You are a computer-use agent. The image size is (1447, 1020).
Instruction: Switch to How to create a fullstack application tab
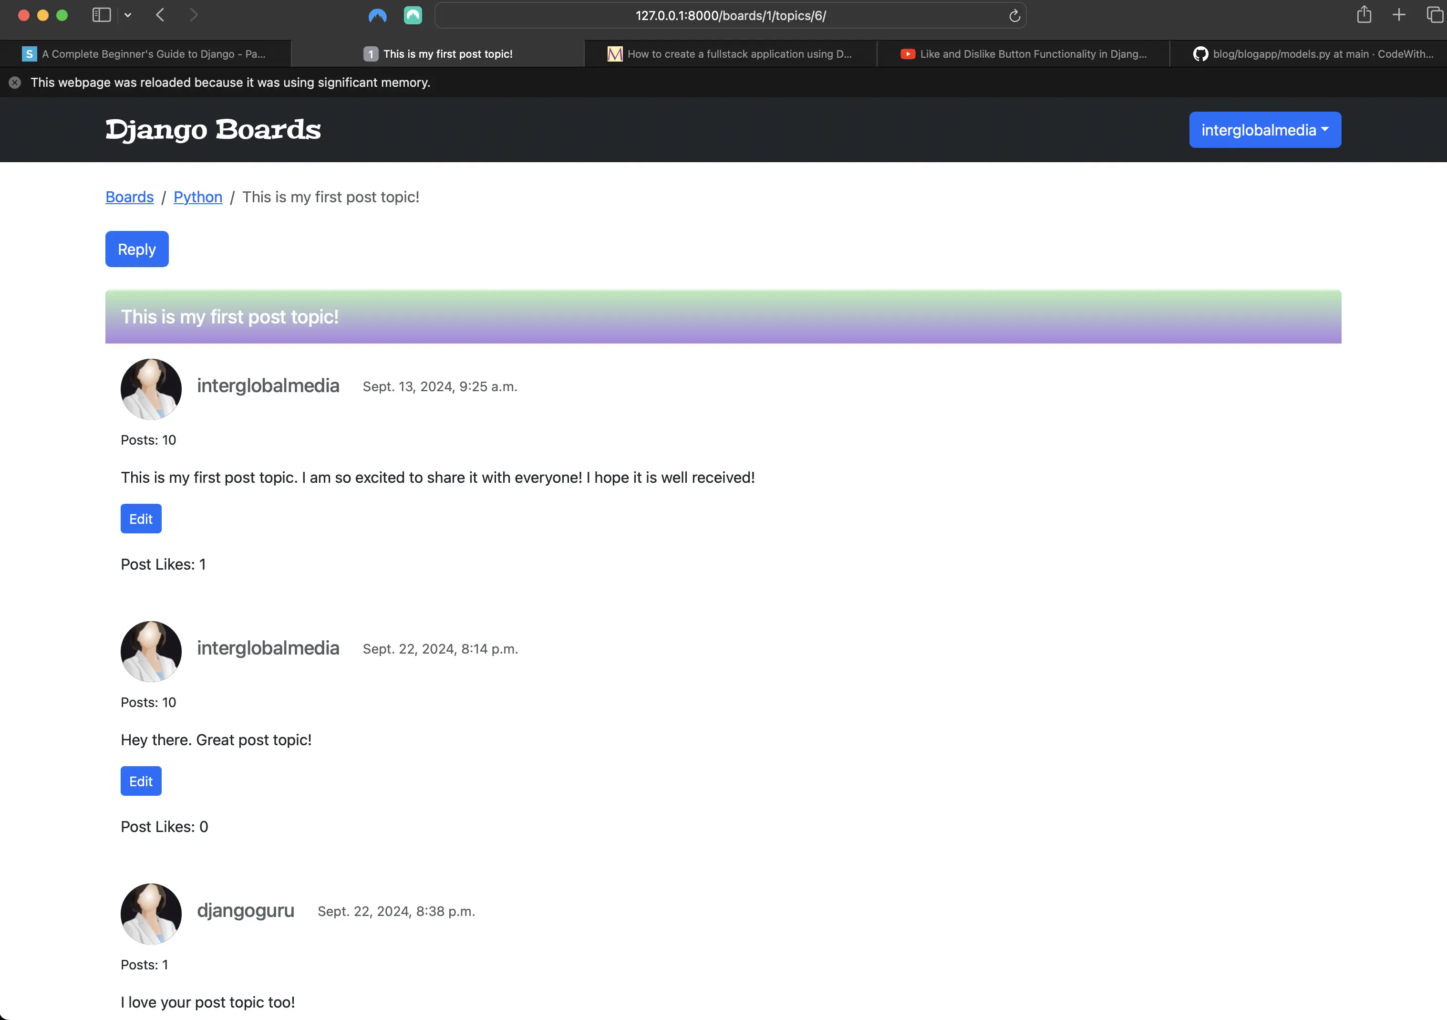tap(731, 54)
